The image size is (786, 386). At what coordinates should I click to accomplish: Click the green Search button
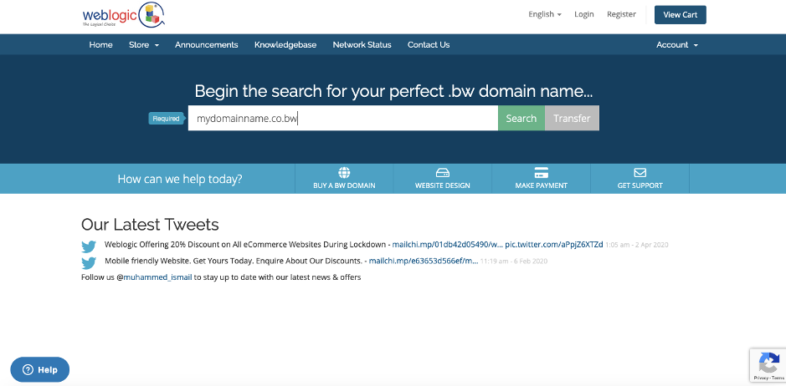coord(521,118)
